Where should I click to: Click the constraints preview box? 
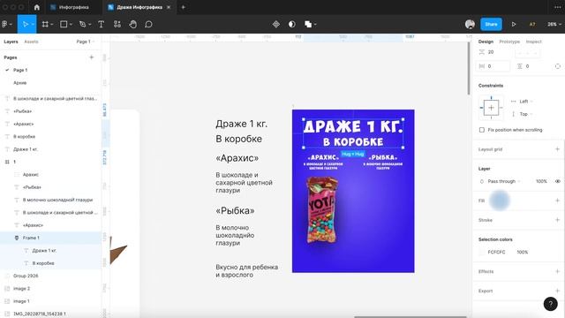[491, 108]
